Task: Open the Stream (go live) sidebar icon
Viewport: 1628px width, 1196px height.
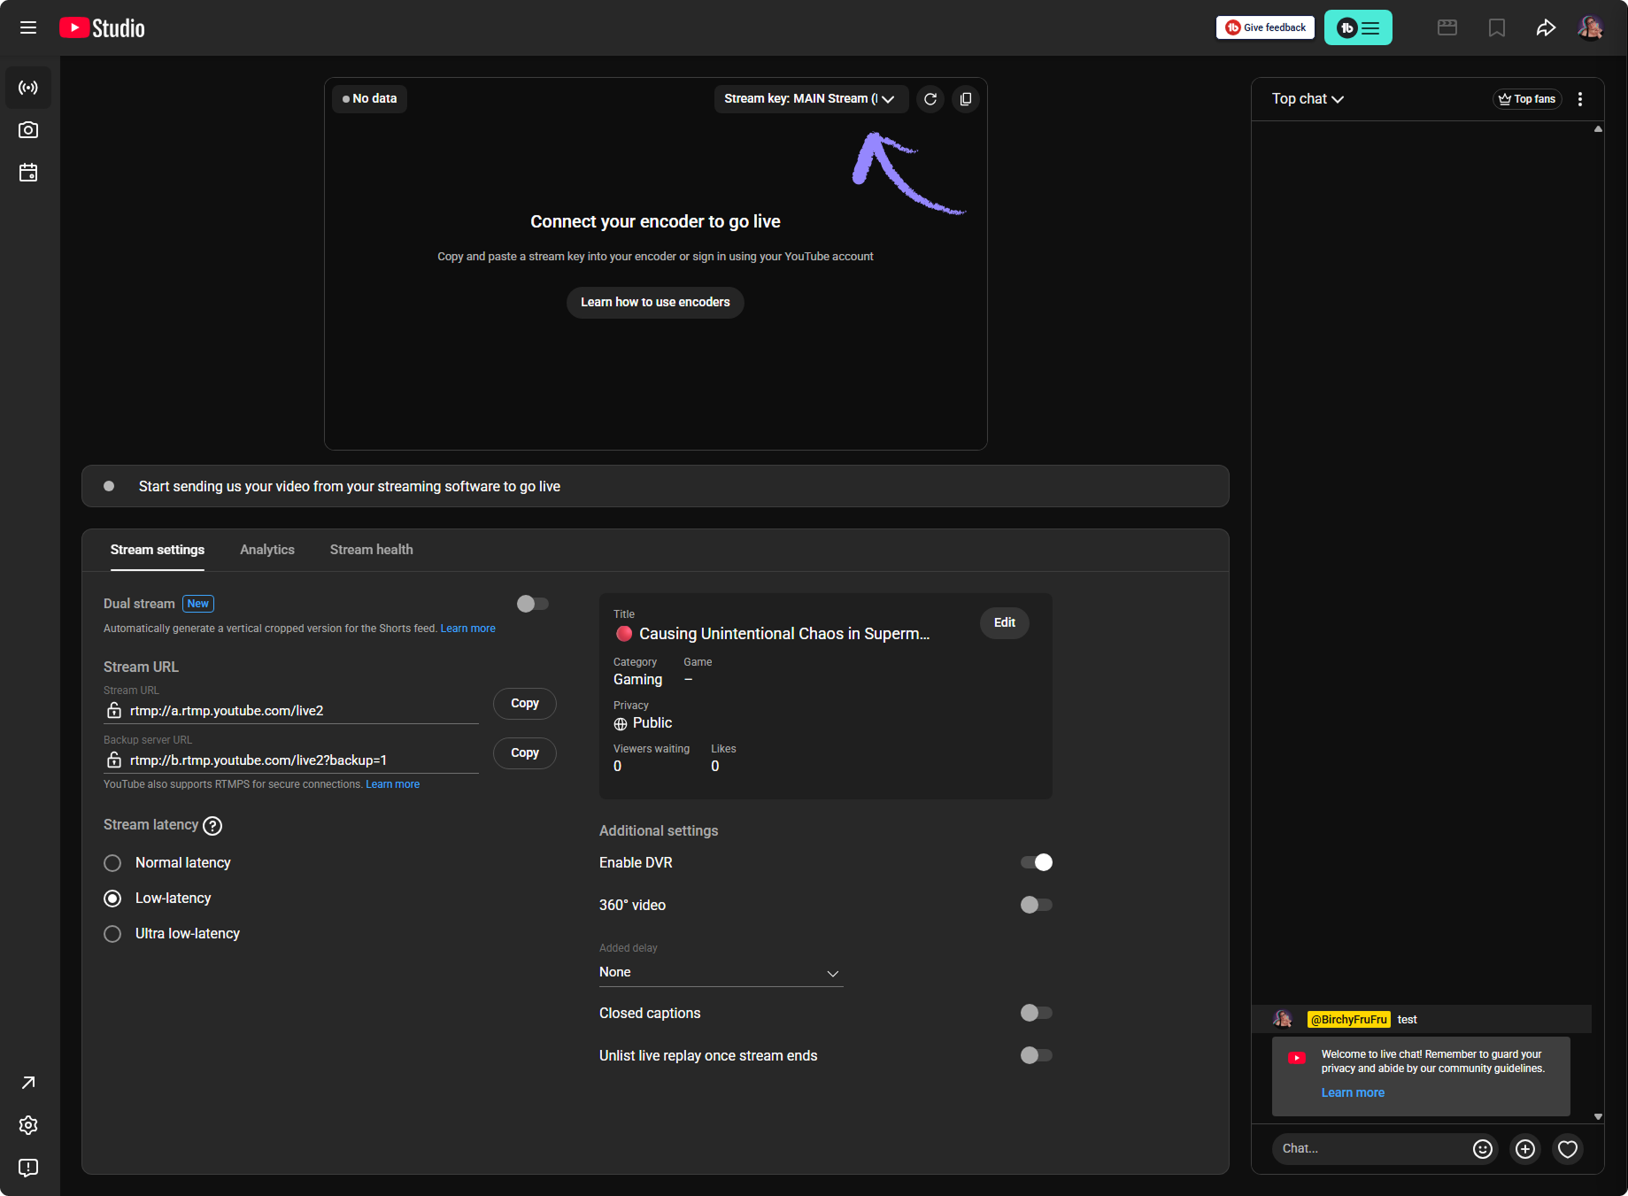Action: point(28,88)
